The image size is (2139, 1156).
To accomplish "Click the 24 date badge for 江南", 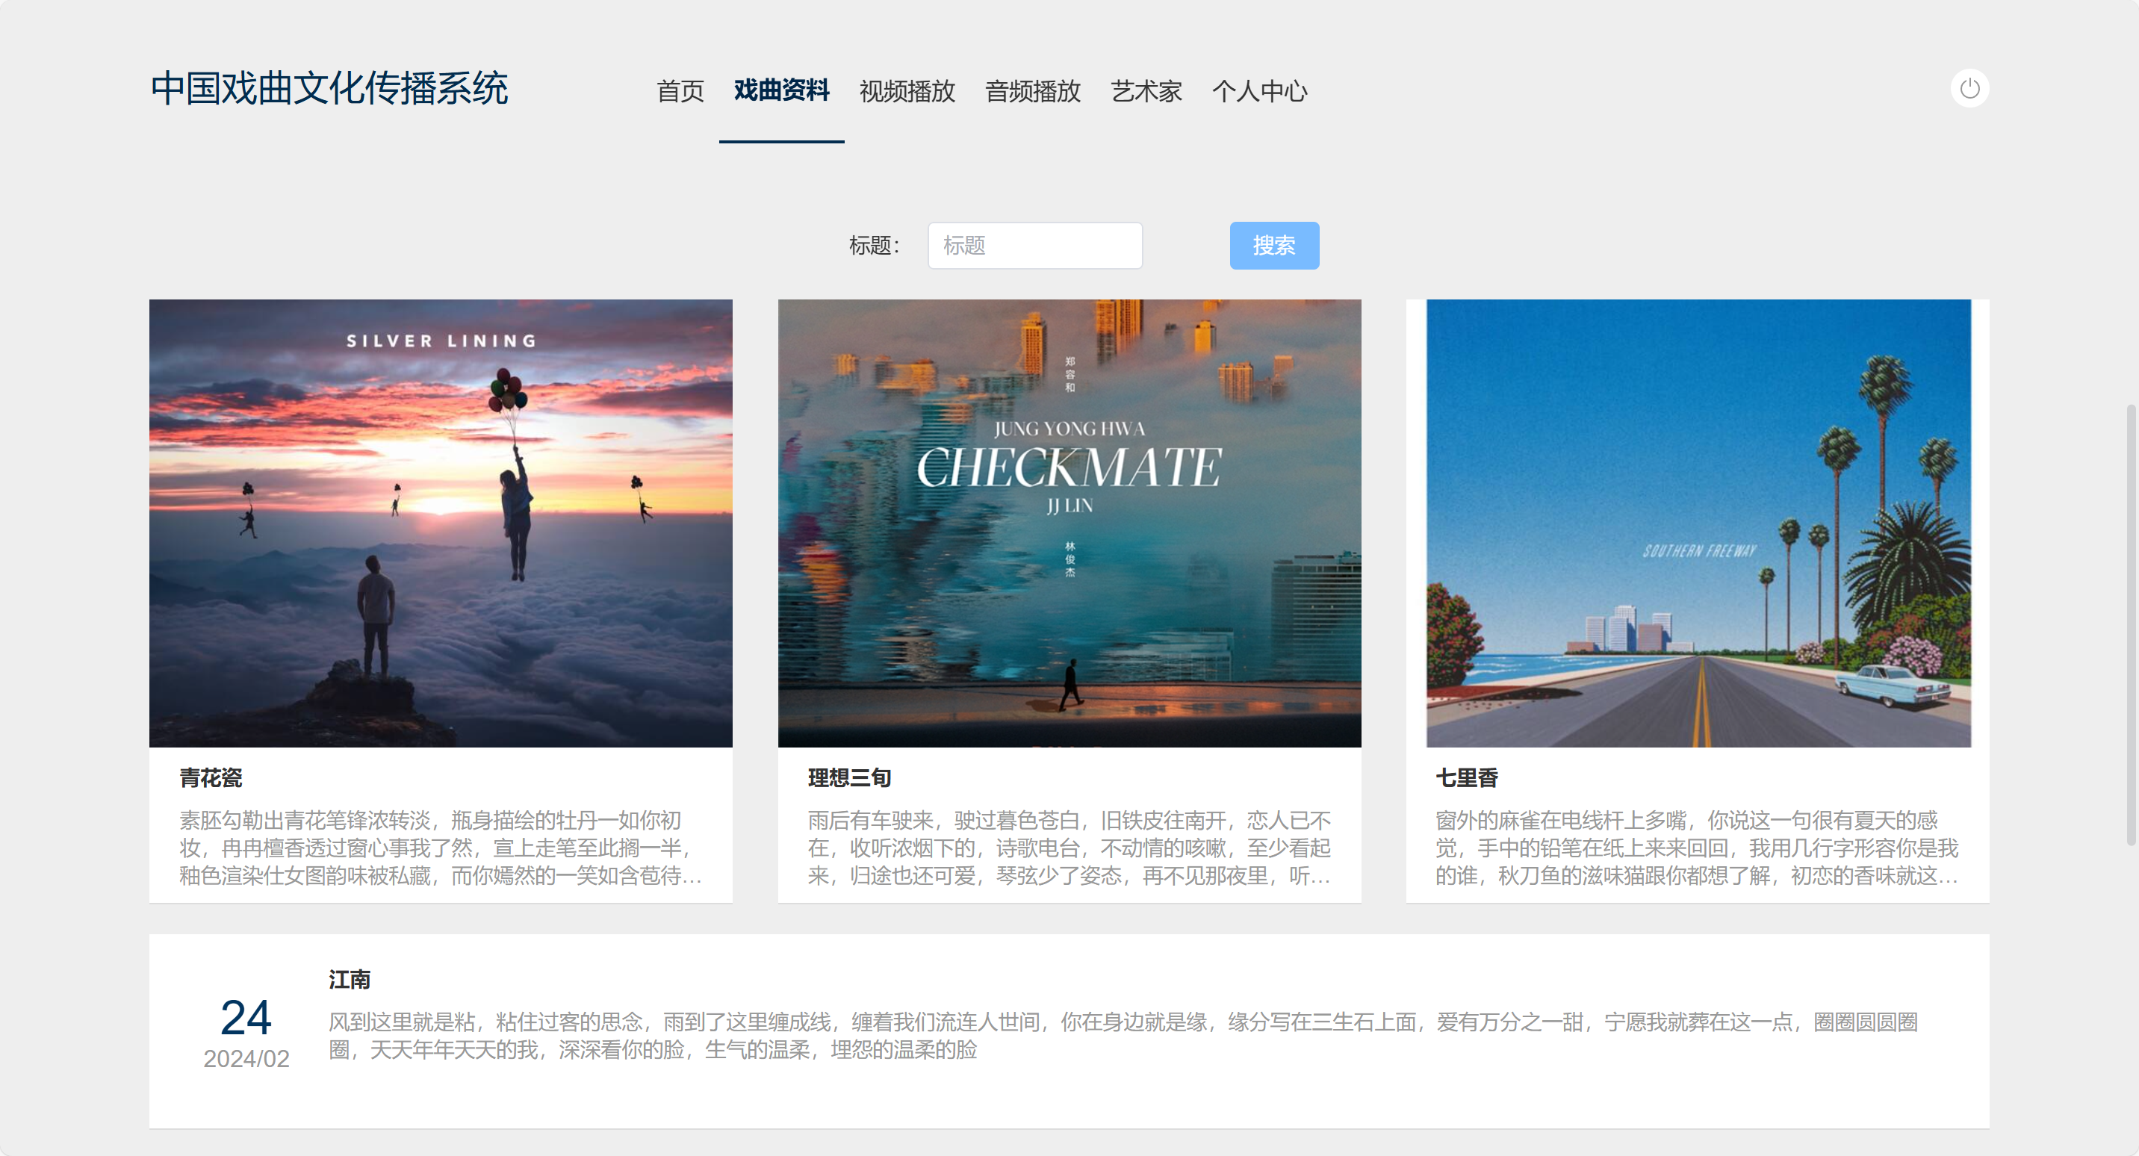I will pyautogui.click(x=246, y=1017).
